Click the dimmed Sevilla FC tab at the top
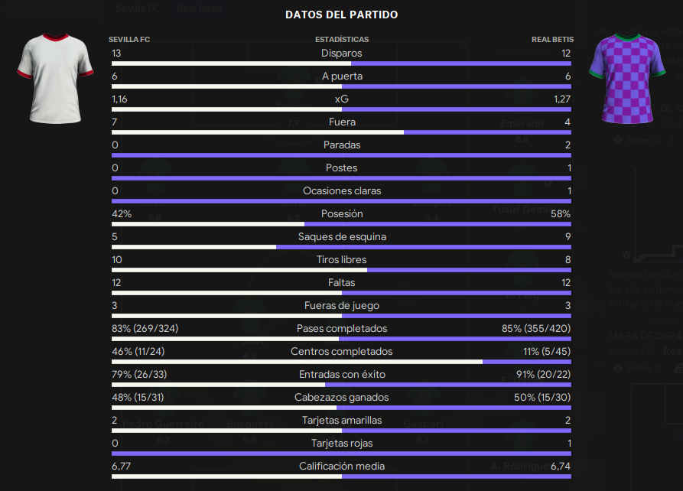The height and width of the screenshot is (491, 683). click(138, 8)
